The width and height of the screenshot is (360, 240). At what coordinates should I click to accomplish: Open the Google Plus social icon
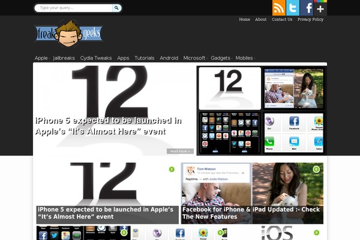[320, 8]
